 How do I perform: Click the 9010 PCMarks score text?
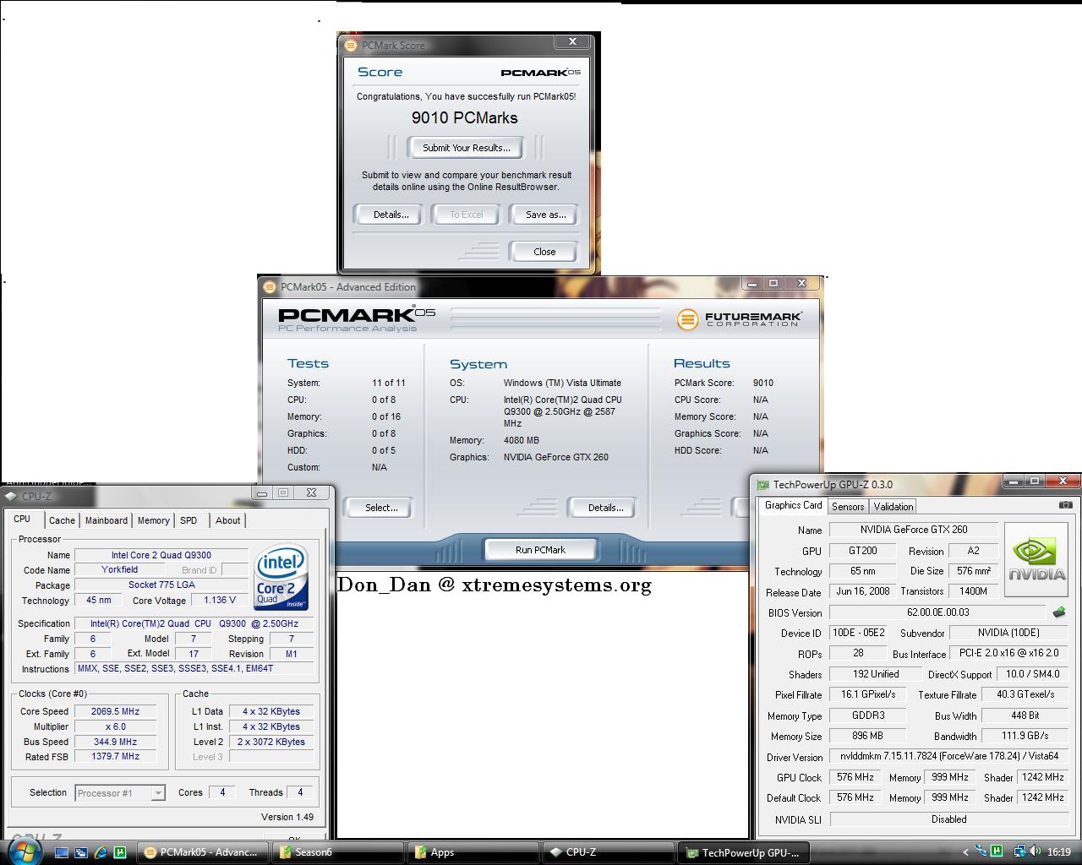465,118
